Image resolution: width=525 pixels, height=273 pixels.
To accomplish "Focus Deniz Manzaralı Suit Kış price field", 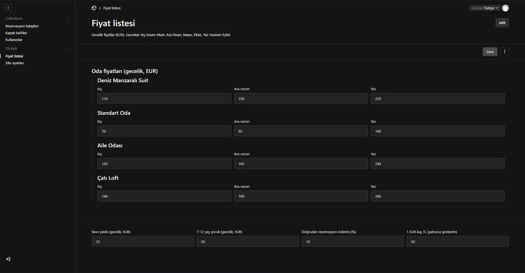I will (x=164, y=99).
